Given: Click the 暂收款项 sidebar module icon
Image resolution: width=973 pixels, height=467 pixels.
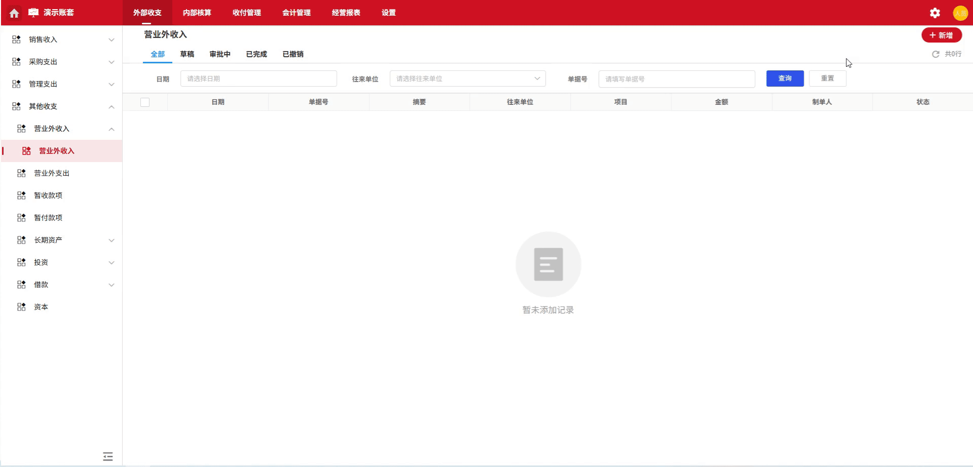Looking at the screenshot, I should [21, 195].
